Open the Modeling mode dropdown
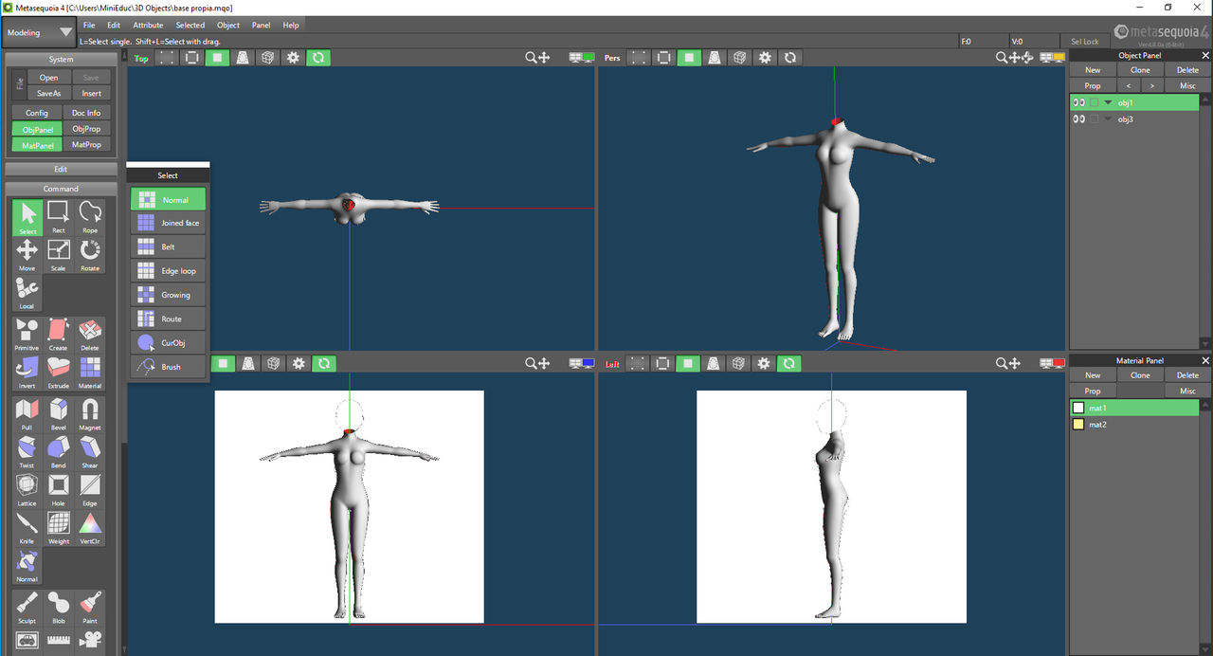 [39, 32]
